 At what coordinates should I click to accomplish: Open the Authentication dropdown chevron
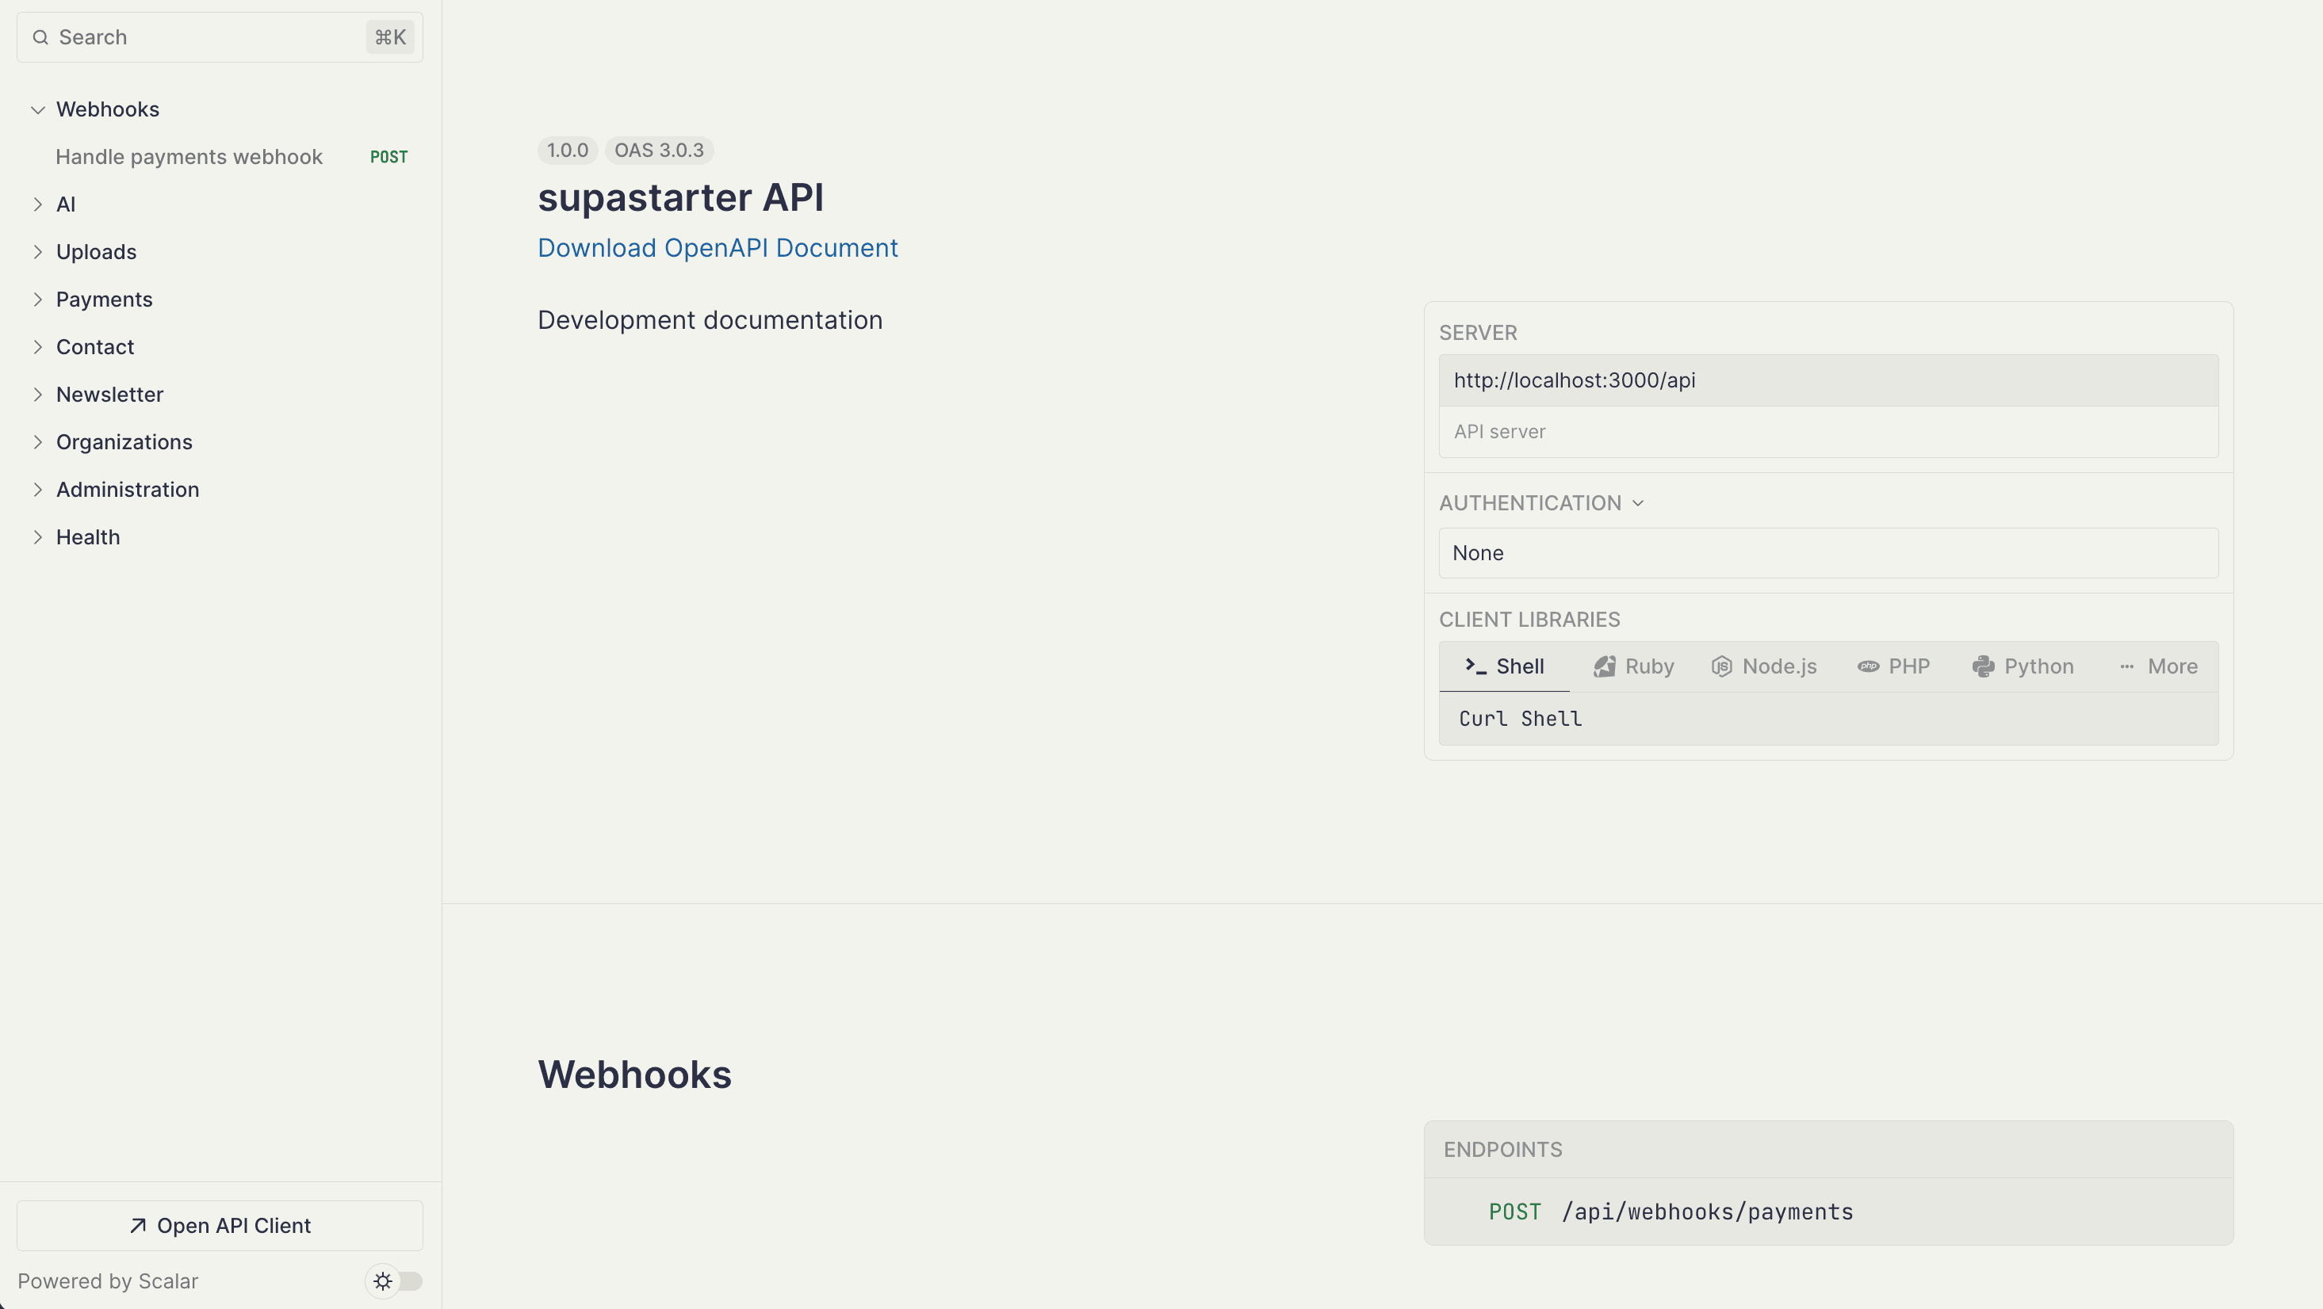click(x=1638, y=503)
